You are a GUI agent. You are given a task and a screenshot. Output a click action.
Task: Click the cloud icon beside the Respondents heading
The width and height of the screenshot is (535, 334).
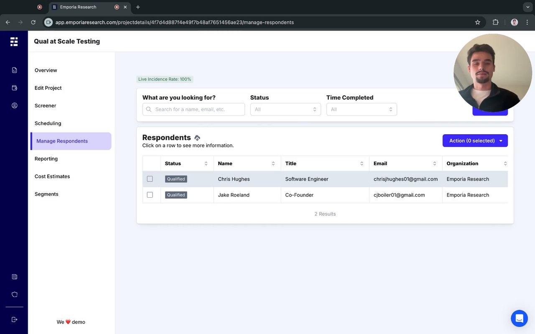click(197, 138)
